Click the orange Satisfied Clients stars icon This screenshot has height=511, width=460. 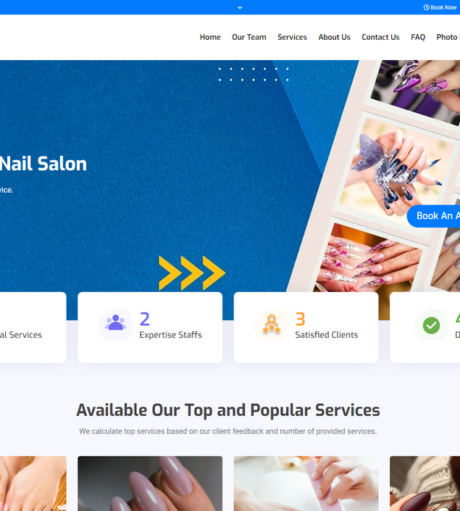(x=272, y=325)
